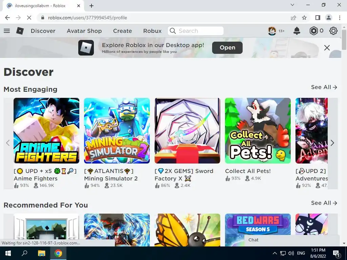Dismiss the Desktop app banner with X
Image resolution: width=347 pixels, height=260 pixels.
pos(327,47)
